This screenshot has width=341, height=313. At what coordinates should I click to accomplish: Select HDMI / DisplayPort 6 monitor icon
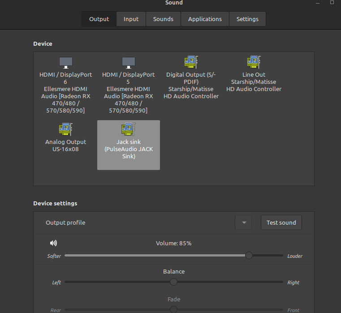coord(66,63)
